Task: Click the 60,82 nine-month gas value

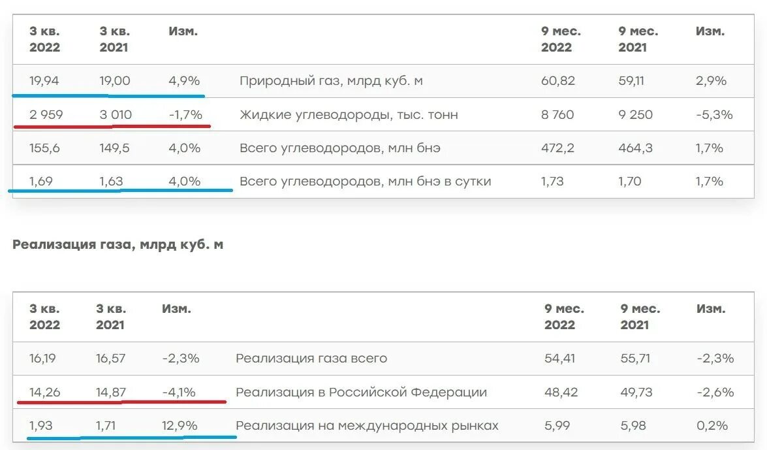Action: click(x=558, y=81)
